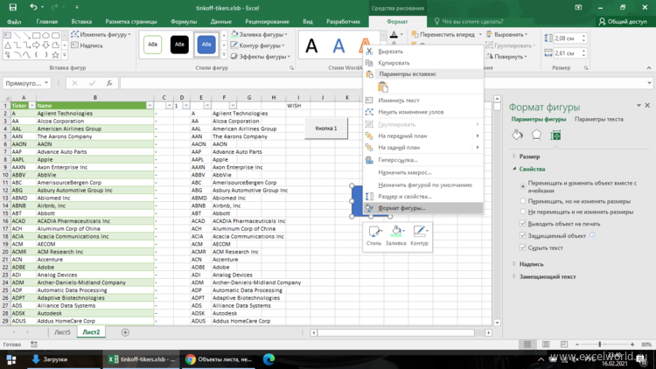The image size is (656, 369).
Task: Choose Изменить текст in context menu
Action: tap(423, 101)
